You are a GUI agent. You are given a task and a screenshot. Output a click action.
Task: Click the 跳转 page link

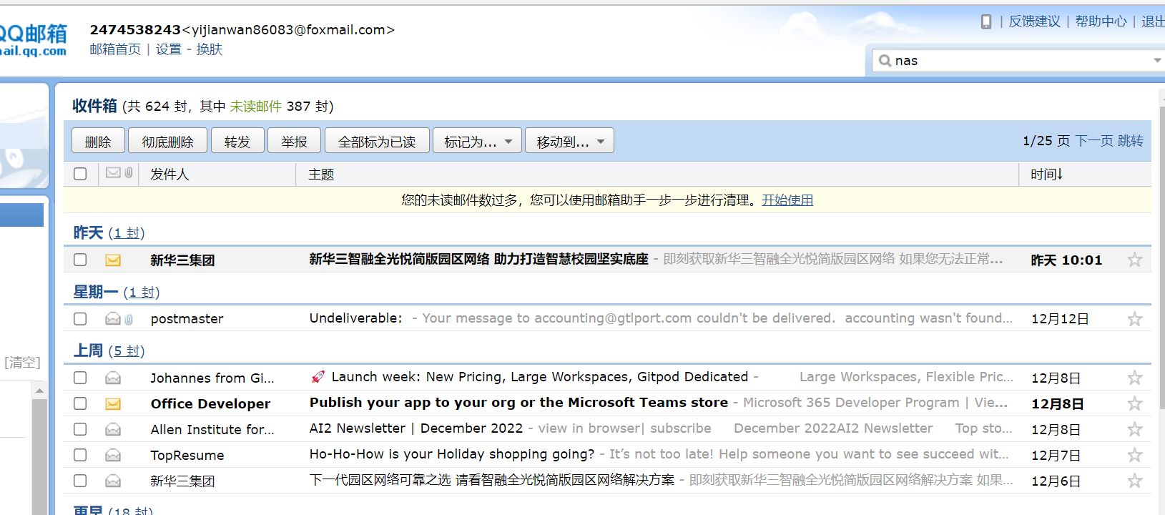[x=1131, y=140]
